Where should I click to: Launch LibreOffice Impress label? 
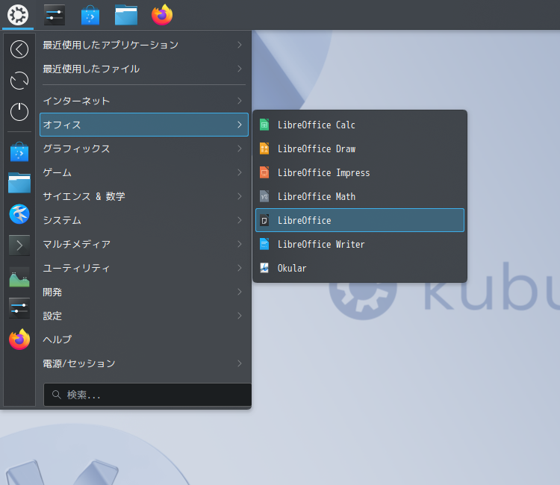323,172
